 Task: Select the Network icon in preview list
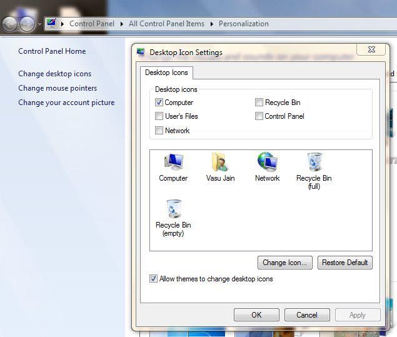pyautogui.click(x=268, y=167)
